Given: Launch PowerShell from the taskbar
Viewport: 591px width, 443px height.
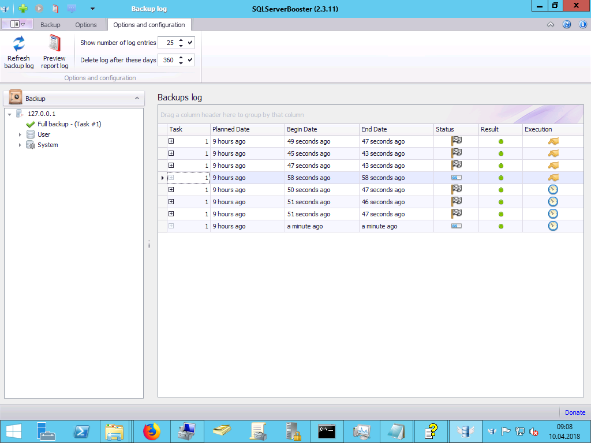Looking at the screenshot, I should click(x=81, y=431).
